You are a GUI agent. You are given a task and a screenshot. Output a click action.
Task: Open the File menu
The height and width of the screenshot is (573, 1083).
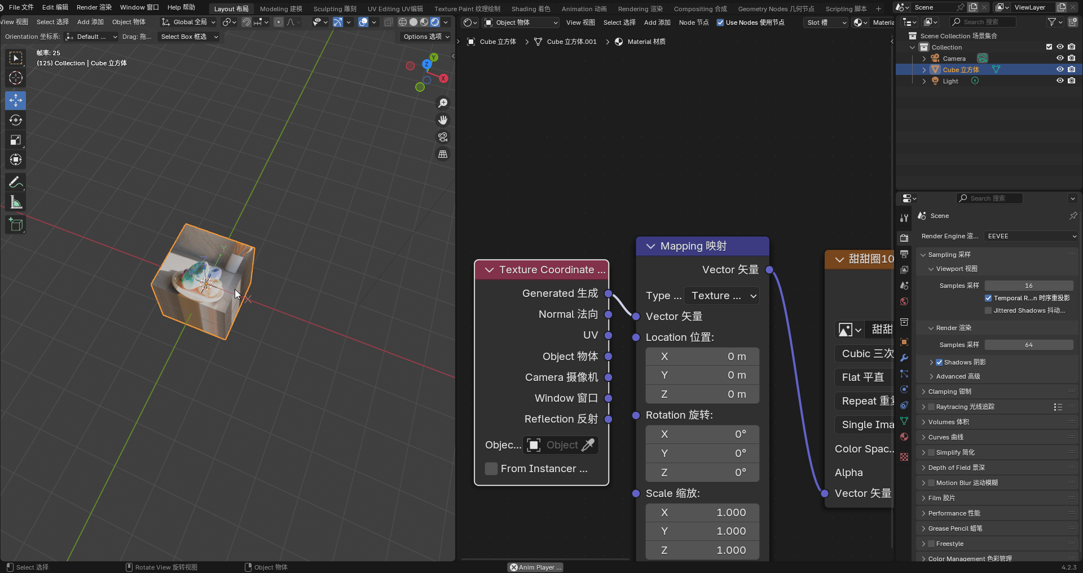click(x=21, y=7)
